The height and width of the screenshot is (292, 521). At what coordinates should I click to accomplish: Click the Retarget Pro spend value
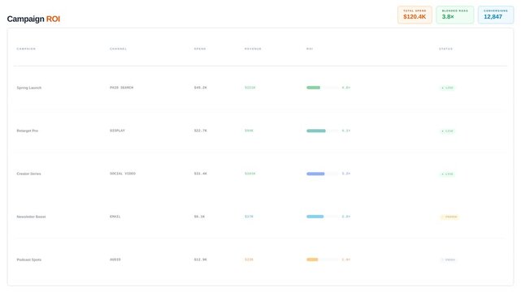click(201, 131)
